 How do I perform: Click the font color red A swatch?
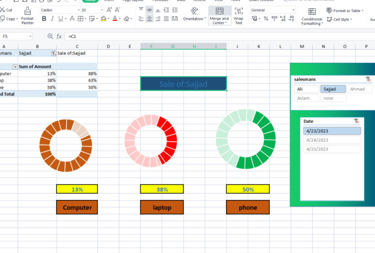click(x=115, y=19)
